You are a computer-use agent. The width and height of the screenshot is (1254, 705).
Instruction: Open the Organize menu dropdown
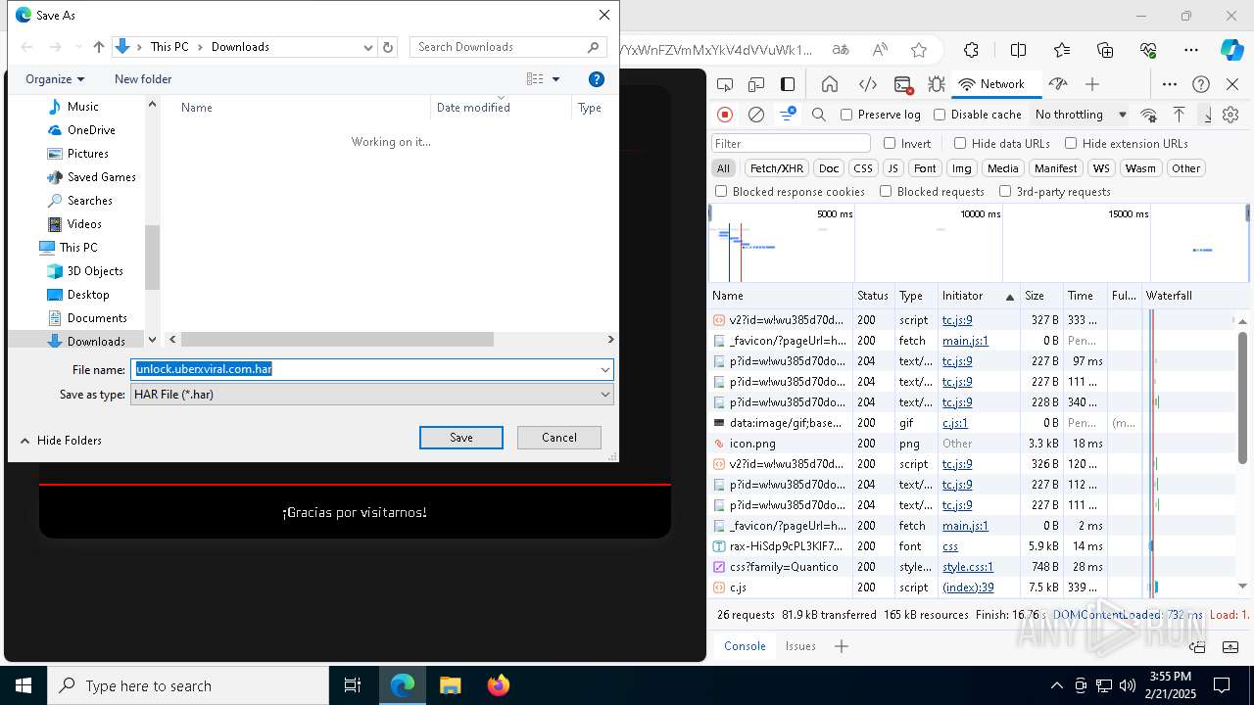pyautogui.click(x=55, y=79)
